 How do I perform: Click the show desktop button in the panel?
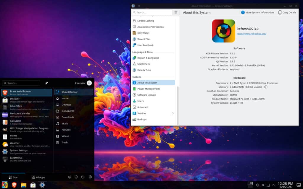click(299, 185)
